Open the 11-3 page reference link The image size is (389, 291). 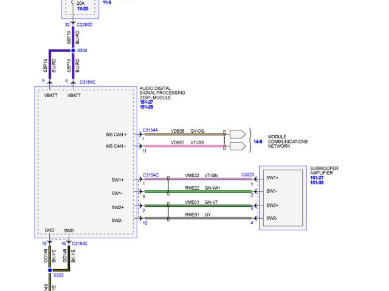107,3
